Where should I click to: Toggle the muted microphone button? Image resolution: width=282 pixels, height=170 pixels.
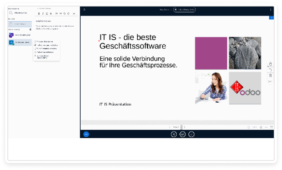[x=174, y=134]
